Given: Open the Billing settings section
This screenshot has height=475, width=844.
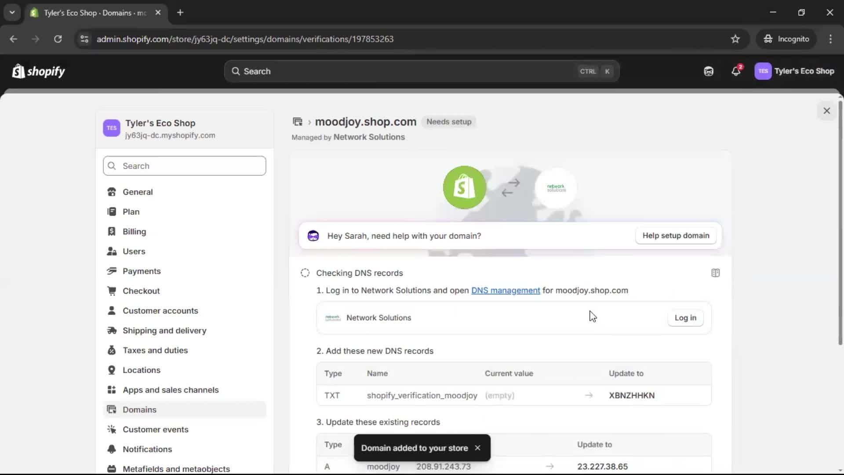Looking at the screenshot, I should [134, 231].
